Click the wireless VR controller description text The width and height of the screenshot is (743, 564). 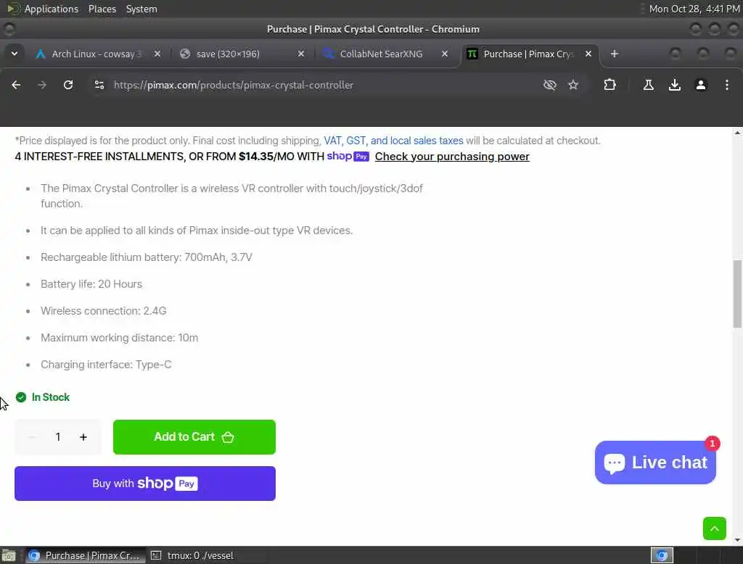[231, 196]
